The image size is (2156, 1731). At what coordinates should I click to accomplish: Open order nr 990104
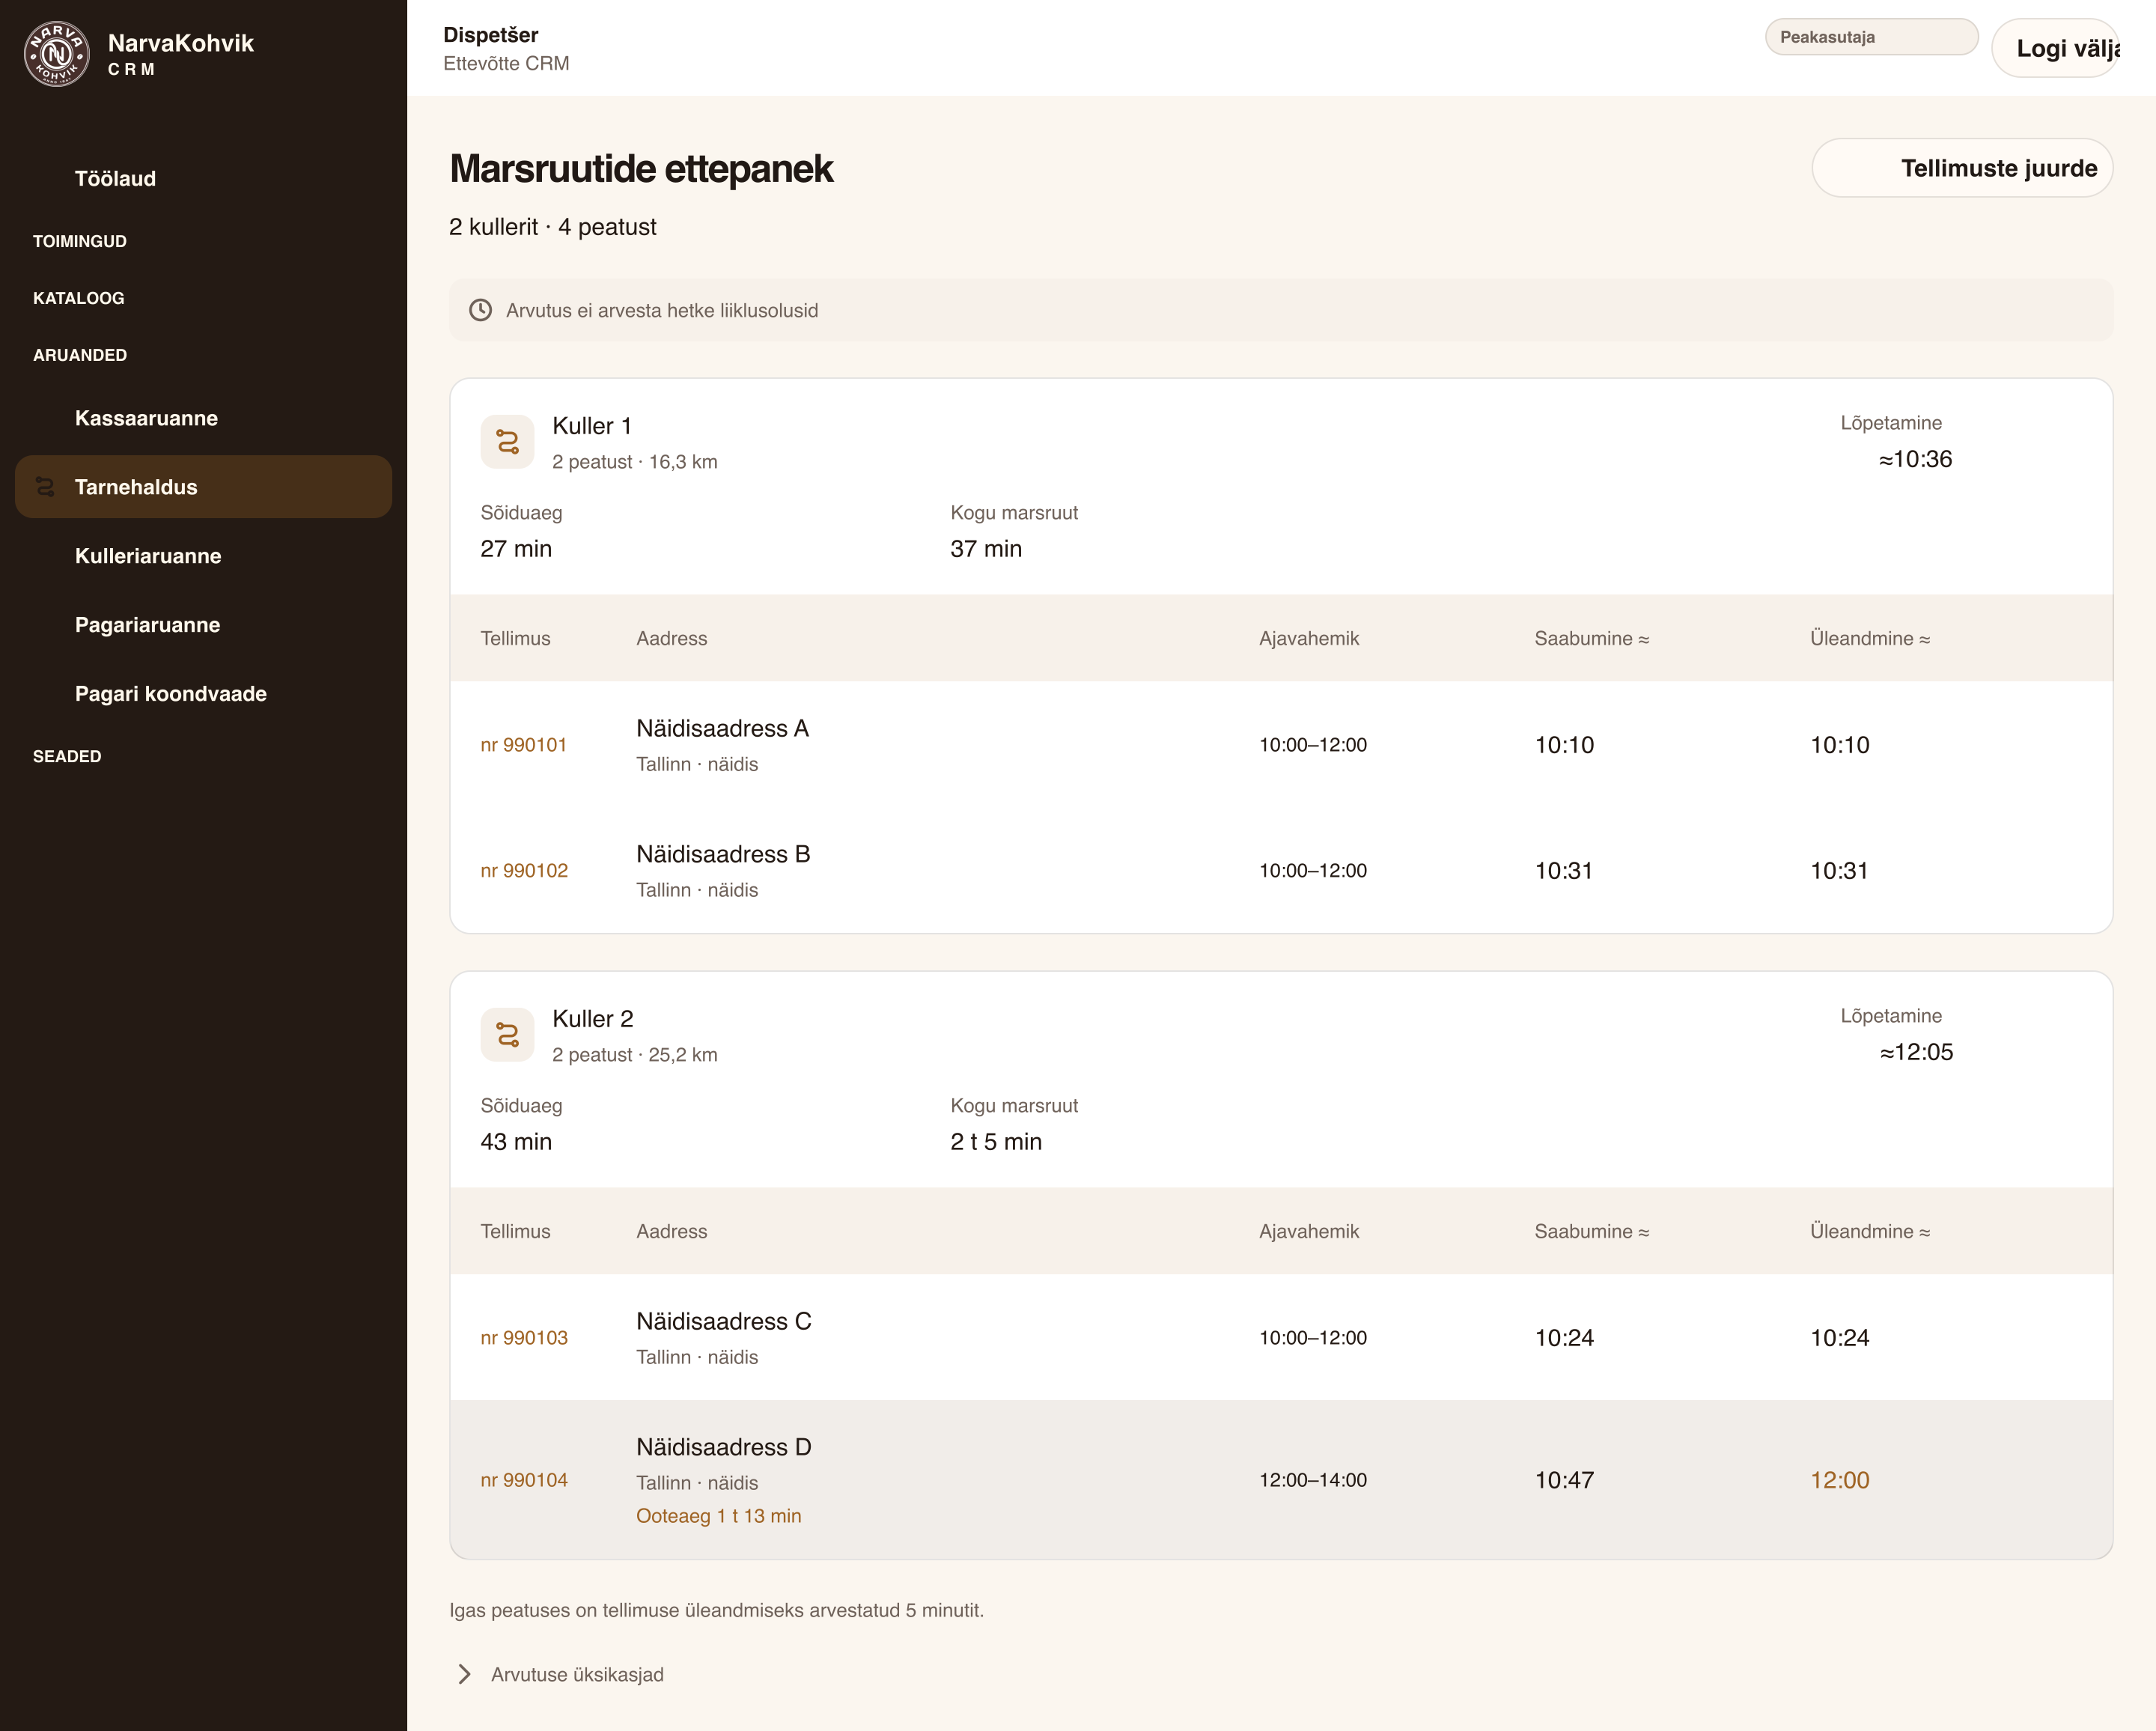pos(524,1480)
